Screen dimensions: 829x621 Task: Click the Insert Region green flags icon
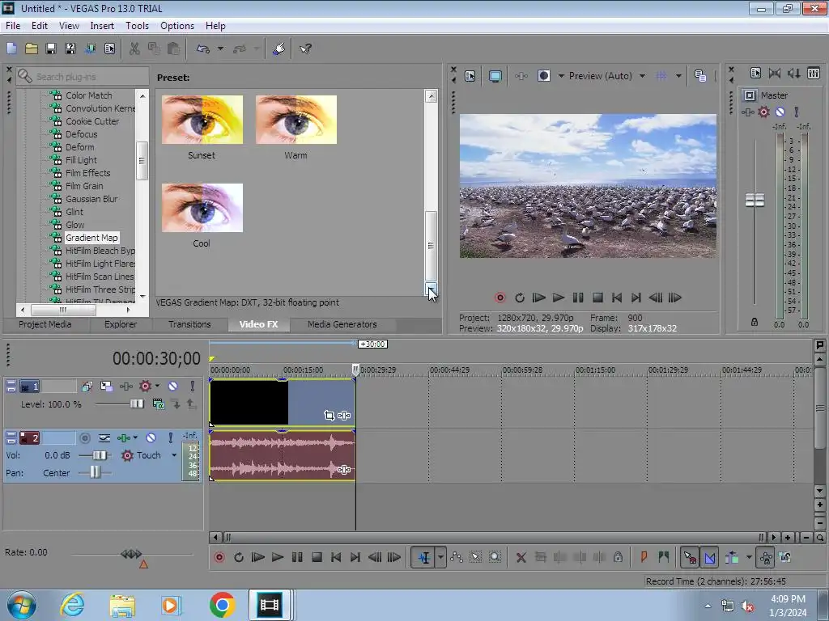point(664,557)
